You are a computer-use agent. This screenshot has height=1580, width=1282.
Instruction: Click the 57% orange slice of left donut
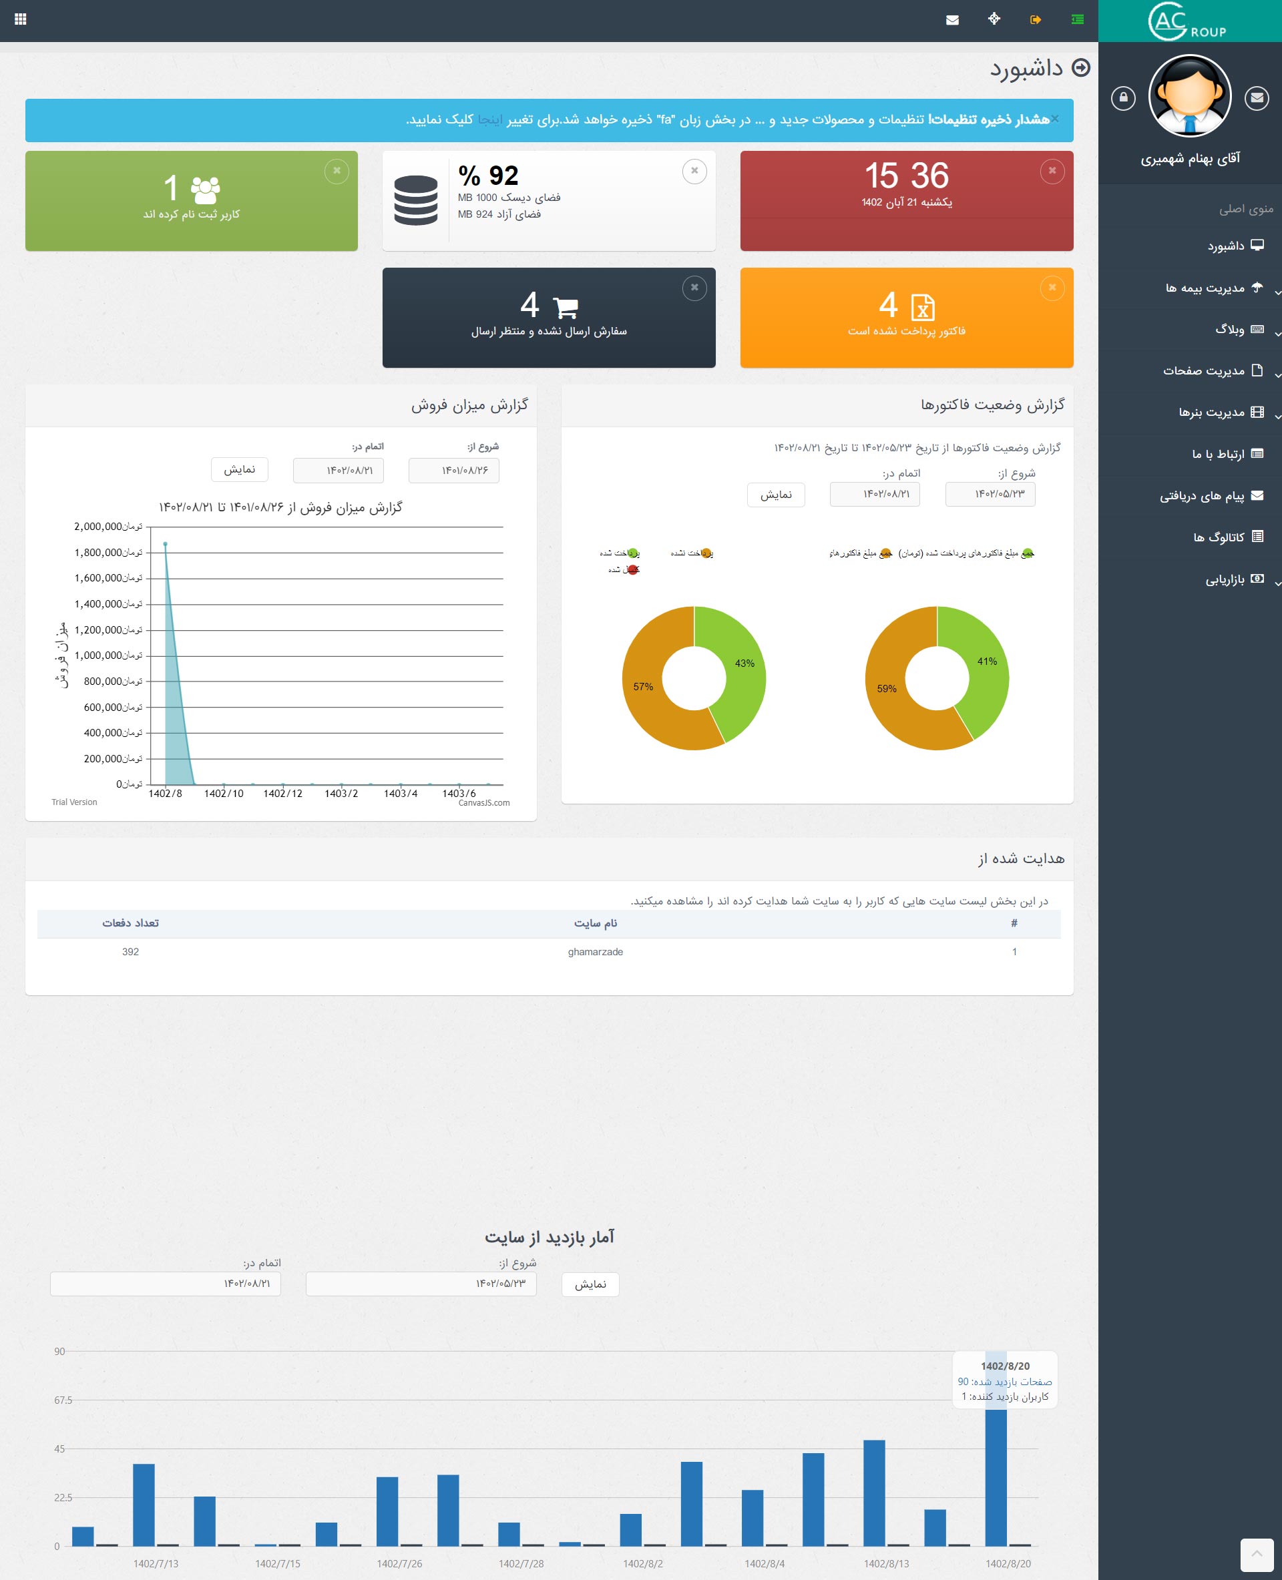(x=643, y=687)
